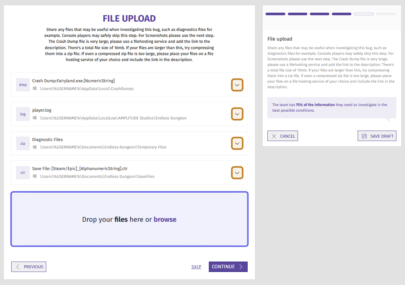Click the File upload sidebar heading
The height and width of the screenshot is (285, 405).
pos(280,39)
